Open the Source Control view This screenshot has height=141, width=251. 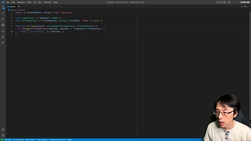point(3,19)
